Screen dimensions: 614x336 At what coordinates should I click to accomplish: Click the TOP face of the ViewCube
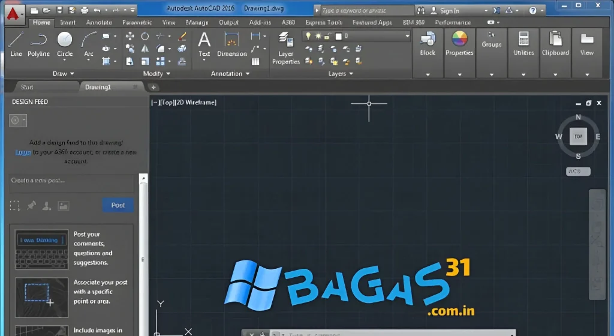[x=579, y=137]
